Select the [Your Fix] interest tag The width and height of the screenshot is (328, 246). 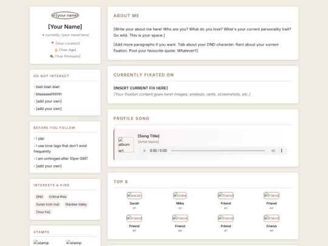point(43,212)
